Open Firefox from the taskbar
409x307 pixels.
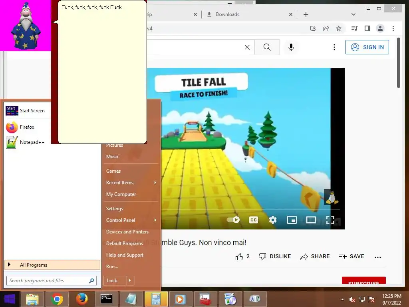click(x=81, y=299)
